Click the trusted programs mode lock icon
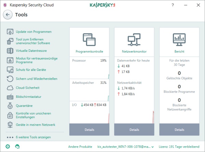Viewport: 205px width, 152px height. [x=10, y=60]
